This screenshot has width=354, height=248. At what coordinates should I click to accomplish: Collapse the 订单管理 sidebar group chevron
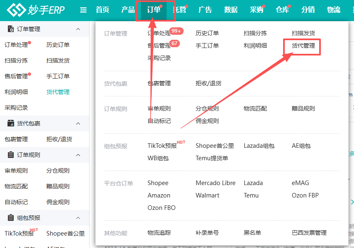pos(78,29)
